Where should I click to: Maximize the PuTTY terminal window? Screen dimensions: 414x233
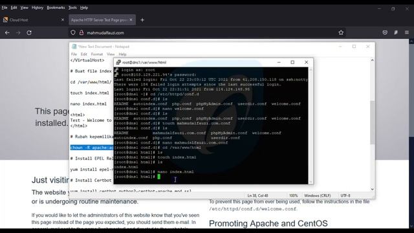[x=292, y=62]
